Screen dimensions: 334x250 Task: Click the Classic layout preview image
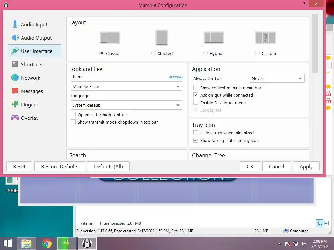click(x=110, y=38)
